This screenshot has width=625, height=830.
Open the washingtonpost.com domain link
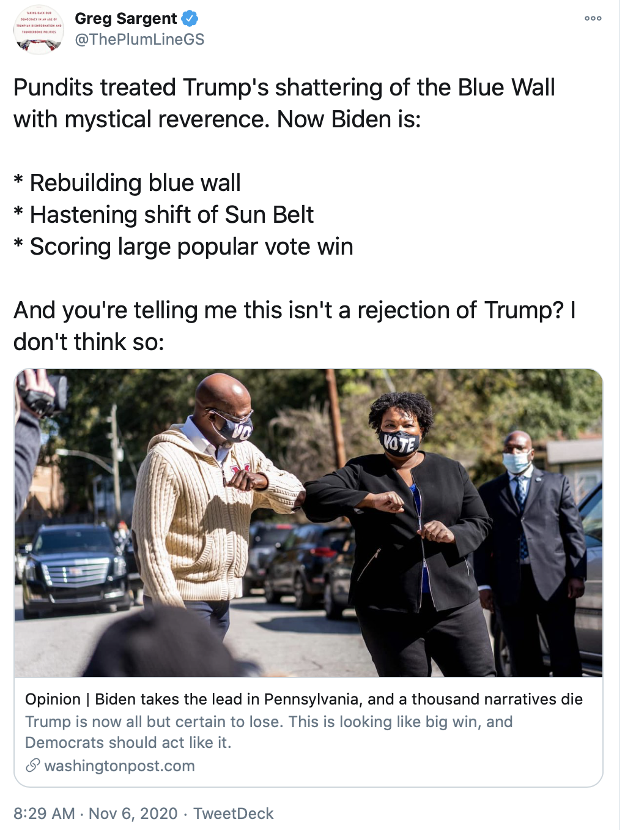pos(119,766)
